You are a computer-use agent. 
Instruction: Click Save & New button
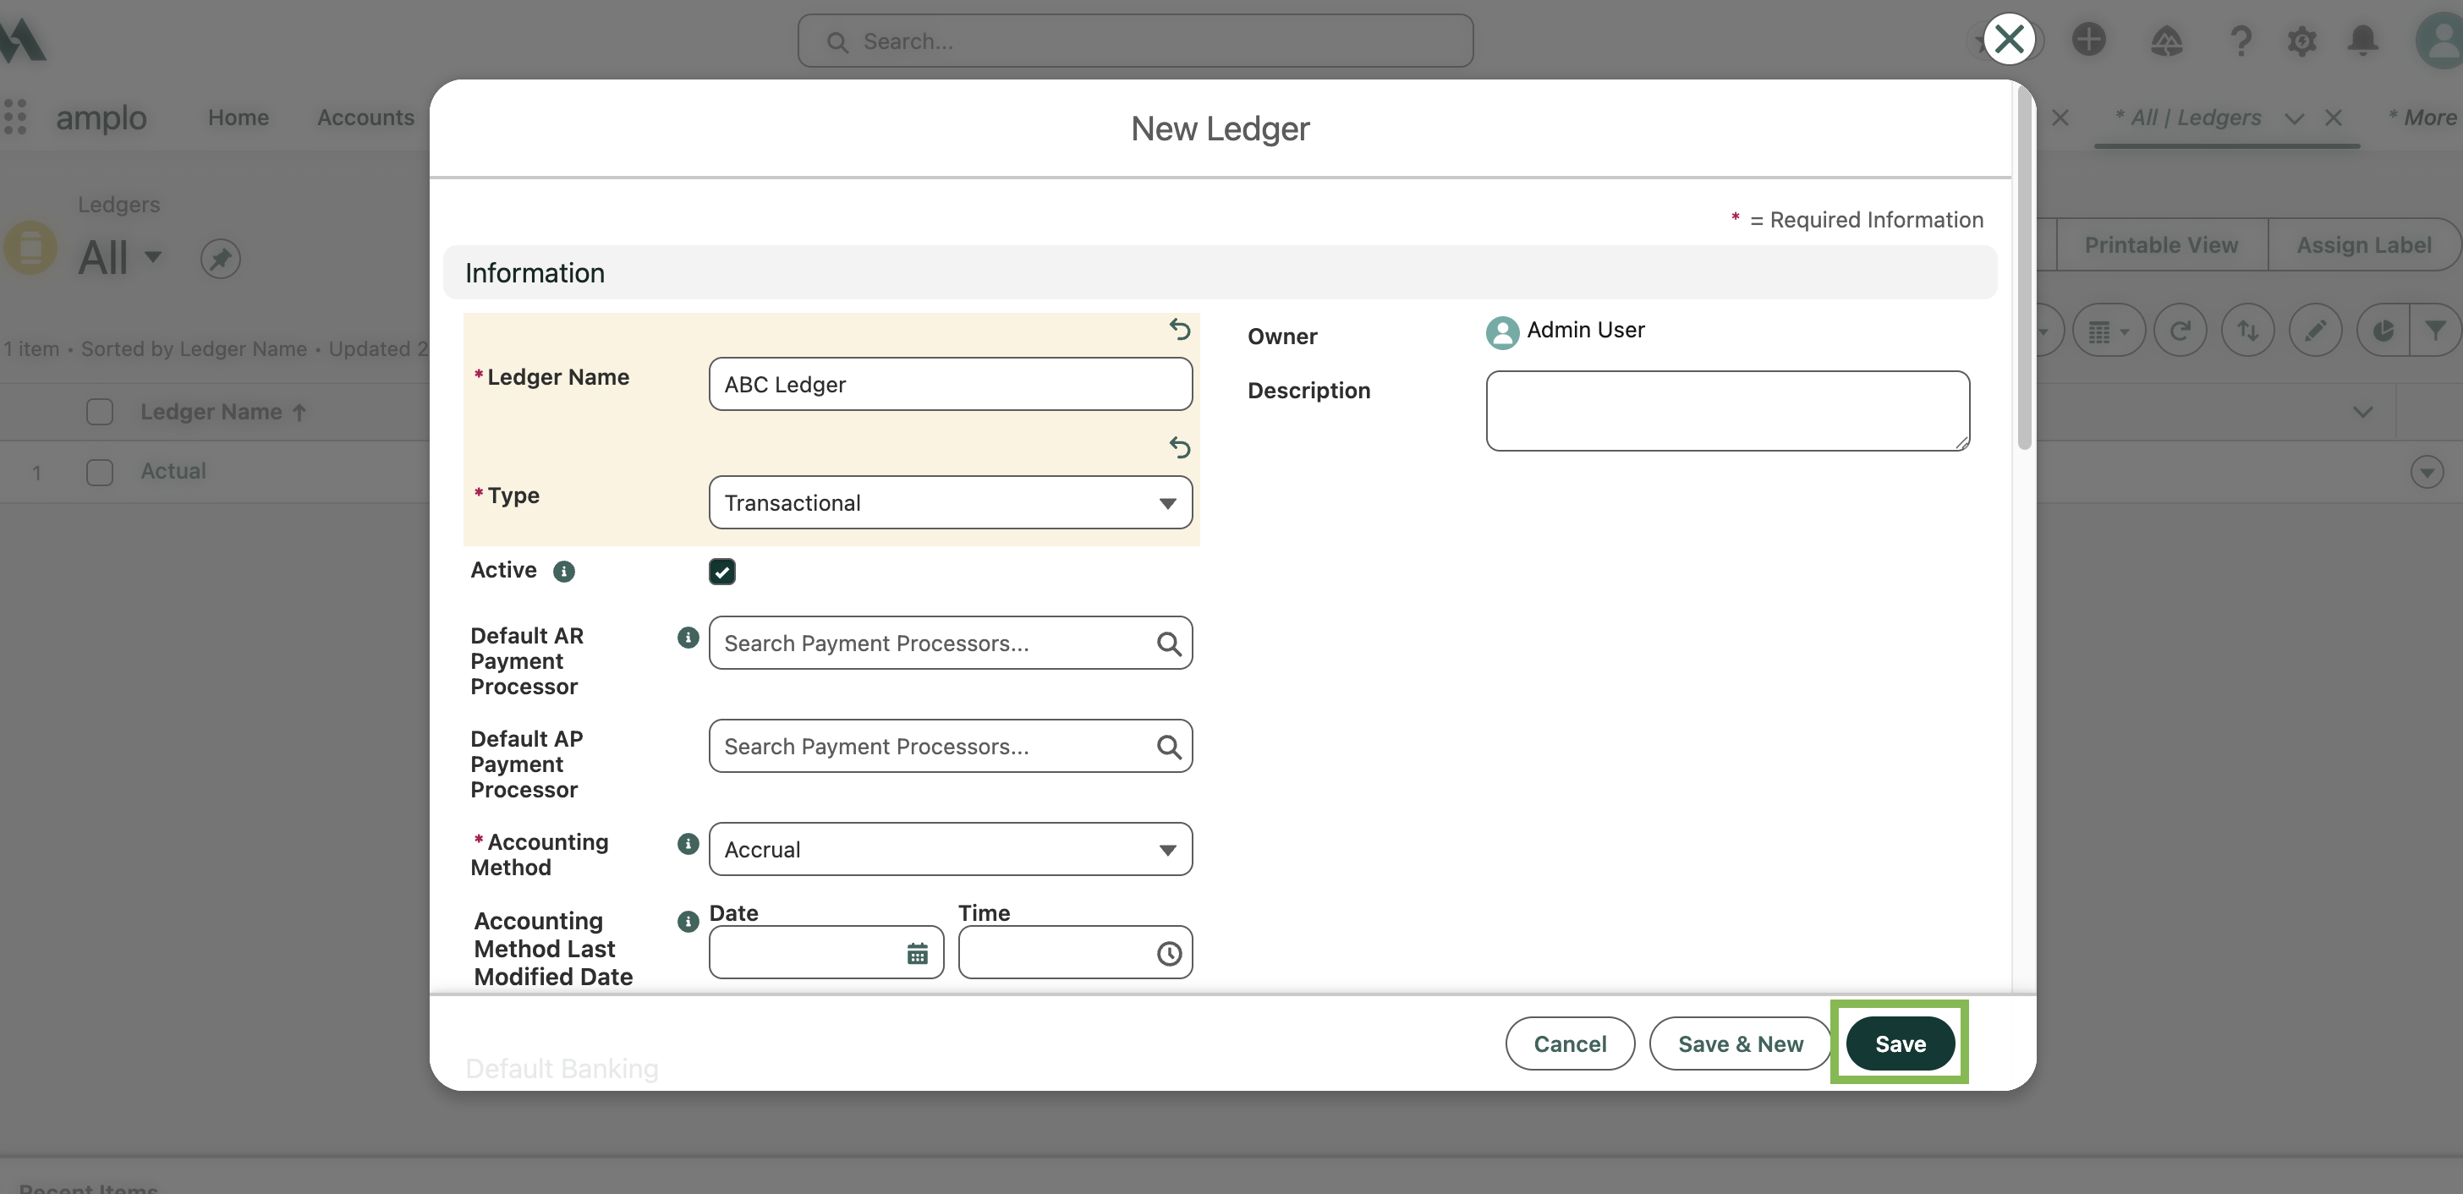[x=1740, y=1043]
